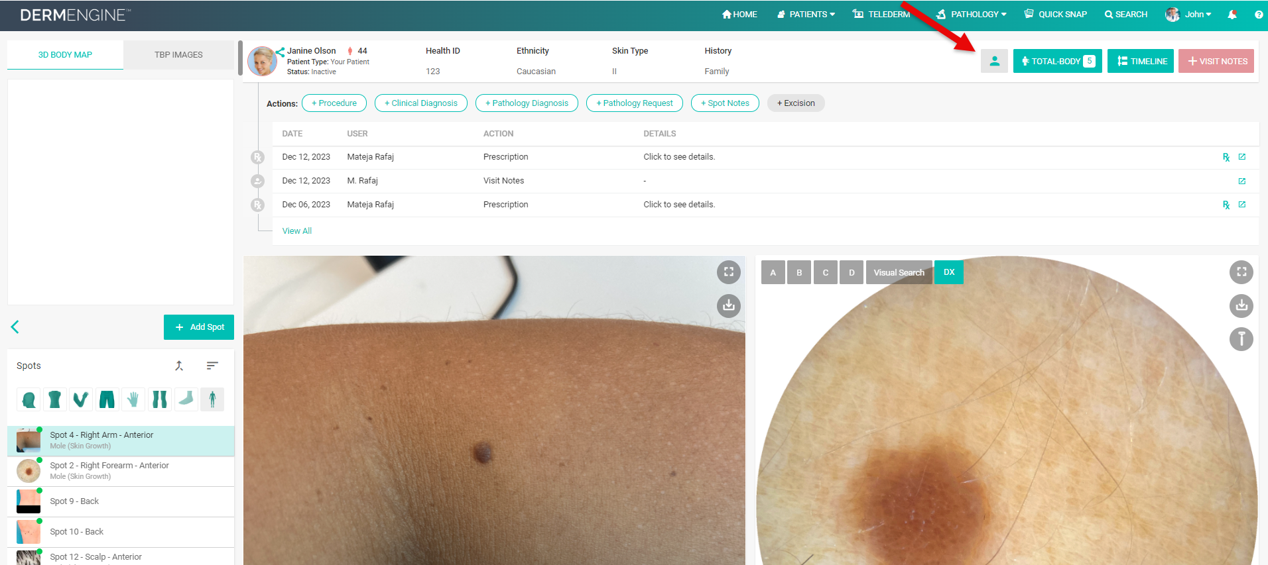Open the John user account dropdown

tap(1188, 14)
